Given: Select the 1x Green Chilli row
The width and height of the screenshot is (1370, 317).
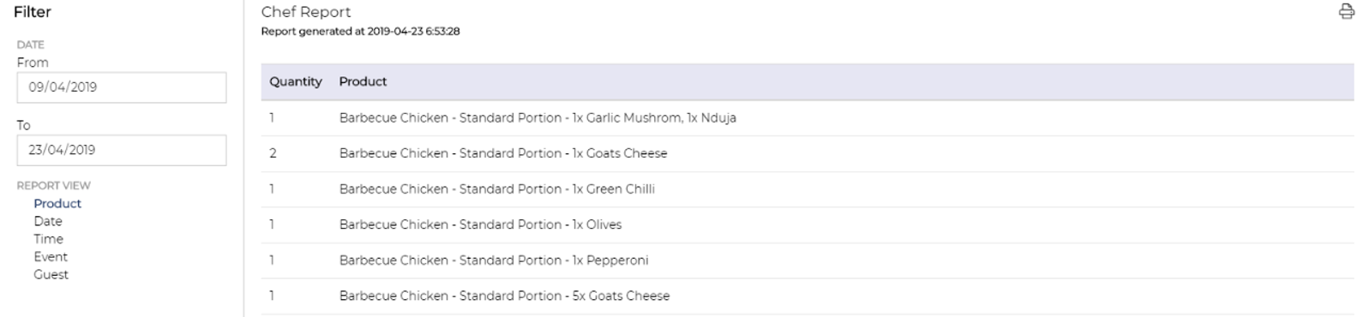Looking at the screenshot, I should pyautogui.click(x=807, y=189).
